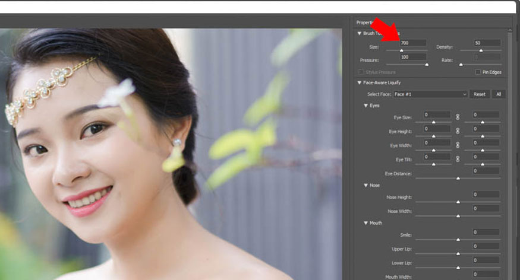
Task: Open the Select Face dropdown showing Face #1
Action: click(x=430, y=94)
